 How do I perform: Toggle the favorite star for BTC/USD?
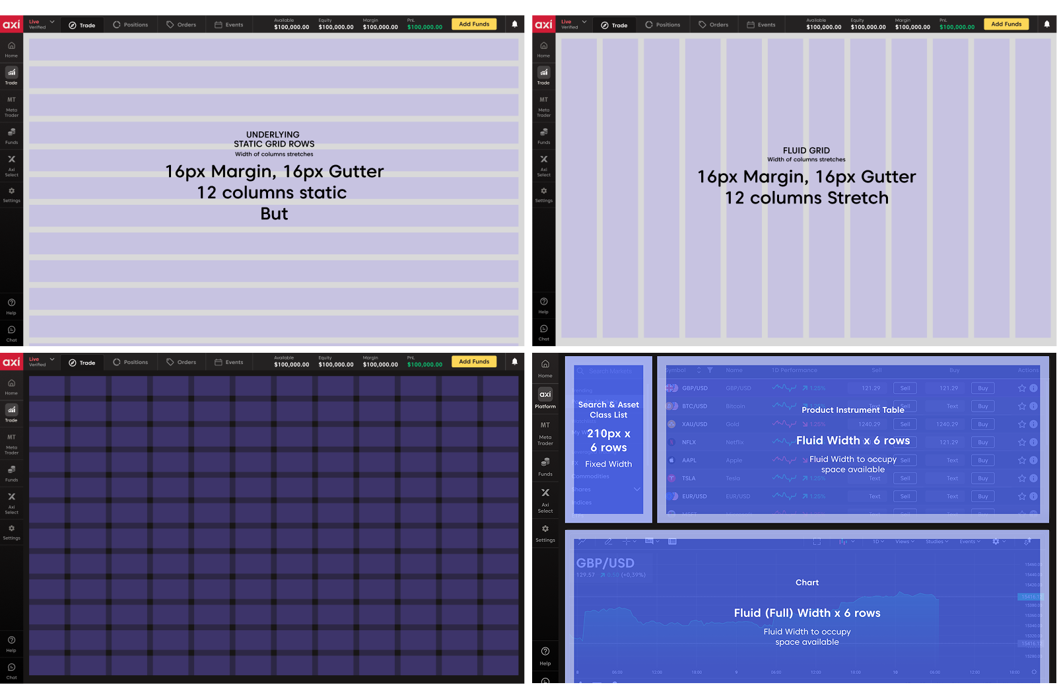tap(1021, 406)
